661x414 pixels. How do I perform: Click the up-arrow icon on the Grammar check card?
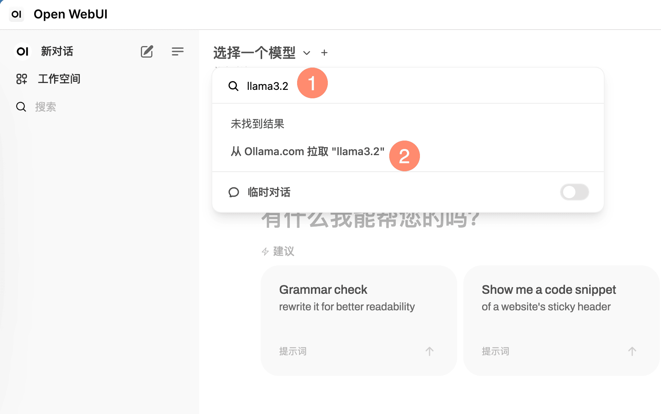tap(429, 351)
